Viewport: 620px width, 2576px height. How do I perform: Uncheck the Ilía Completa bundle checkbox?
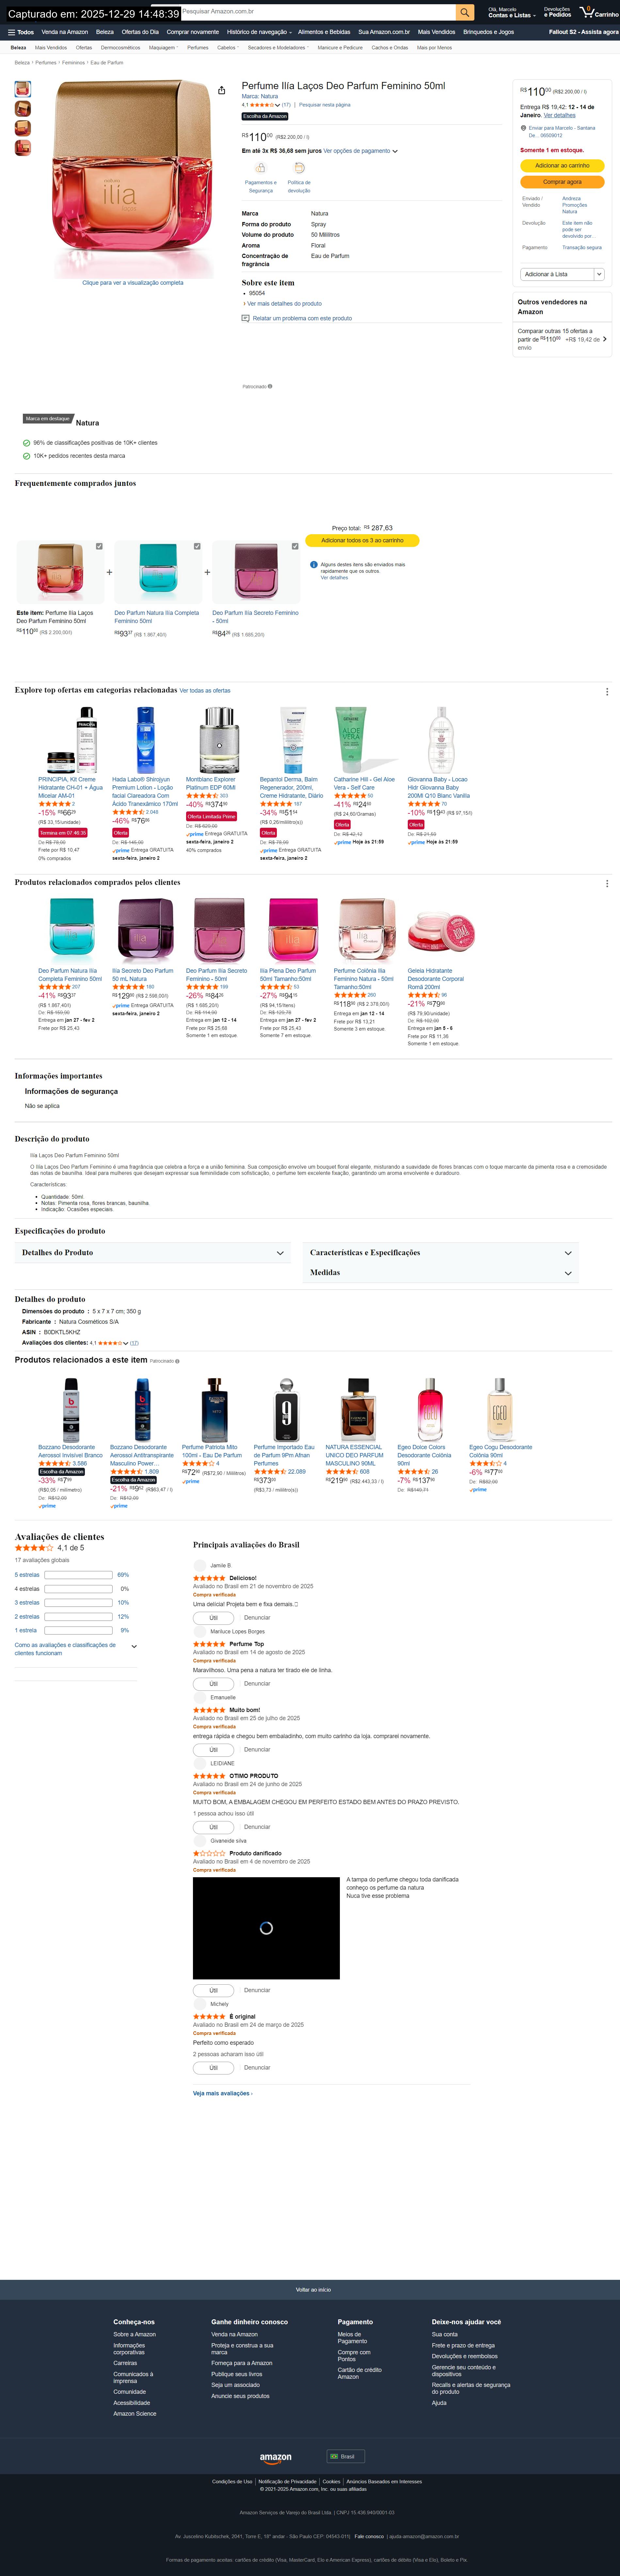click(197, 546)
